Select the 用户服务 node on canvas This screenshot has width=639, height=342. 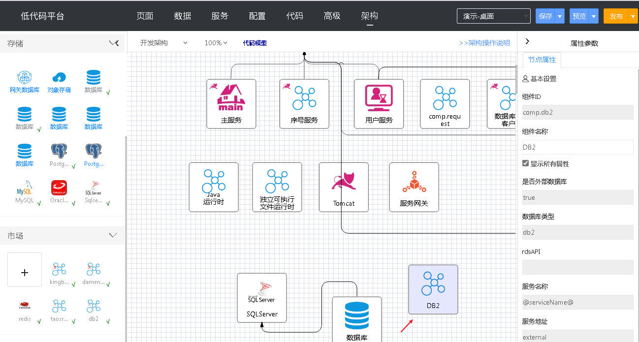(379, 104)
